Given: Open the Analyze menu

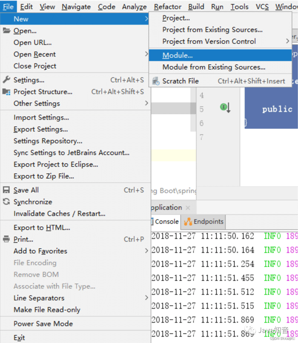Looking at the screenshot, I should coord(135,7).
